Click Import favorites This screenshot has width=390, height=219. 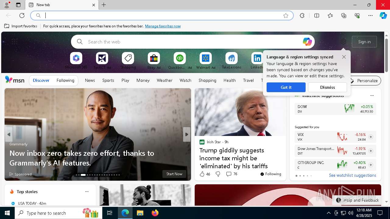tap(21, 26)
